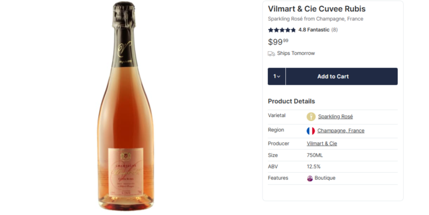
Task: Click the wine glass Varietal icon
Action: click(311, 117)
